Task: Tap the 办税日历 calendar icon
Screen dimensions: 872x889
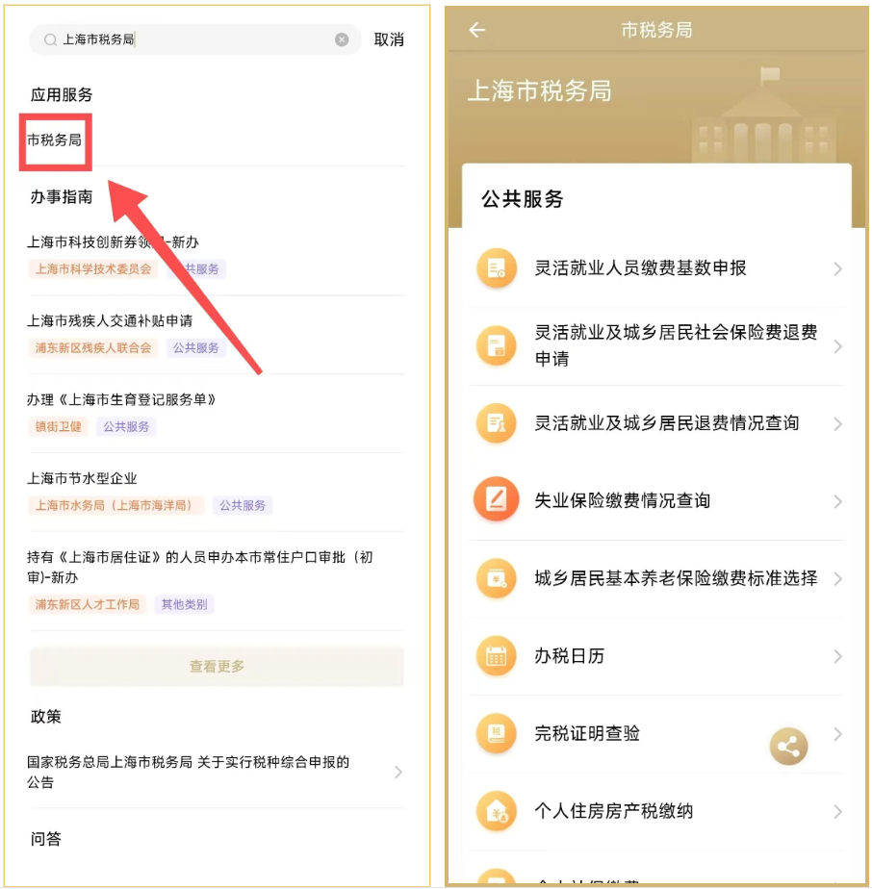Action: (x=497, y=656)
